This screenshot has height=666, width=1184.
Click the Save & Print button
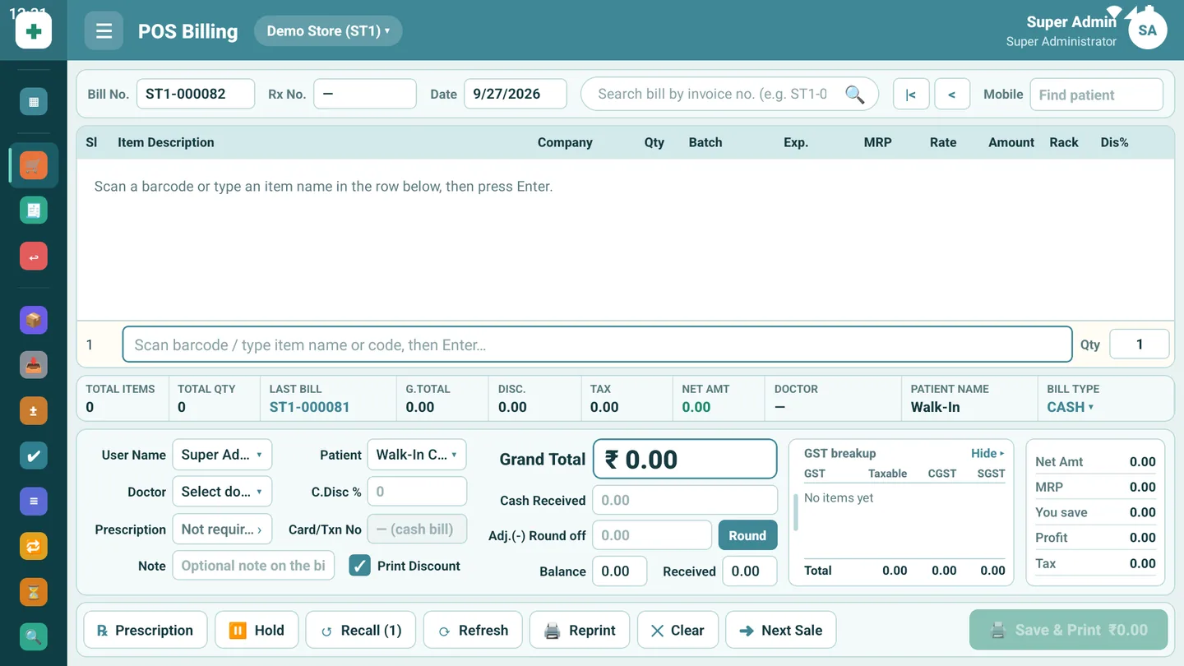click(x=1068, y=631)
